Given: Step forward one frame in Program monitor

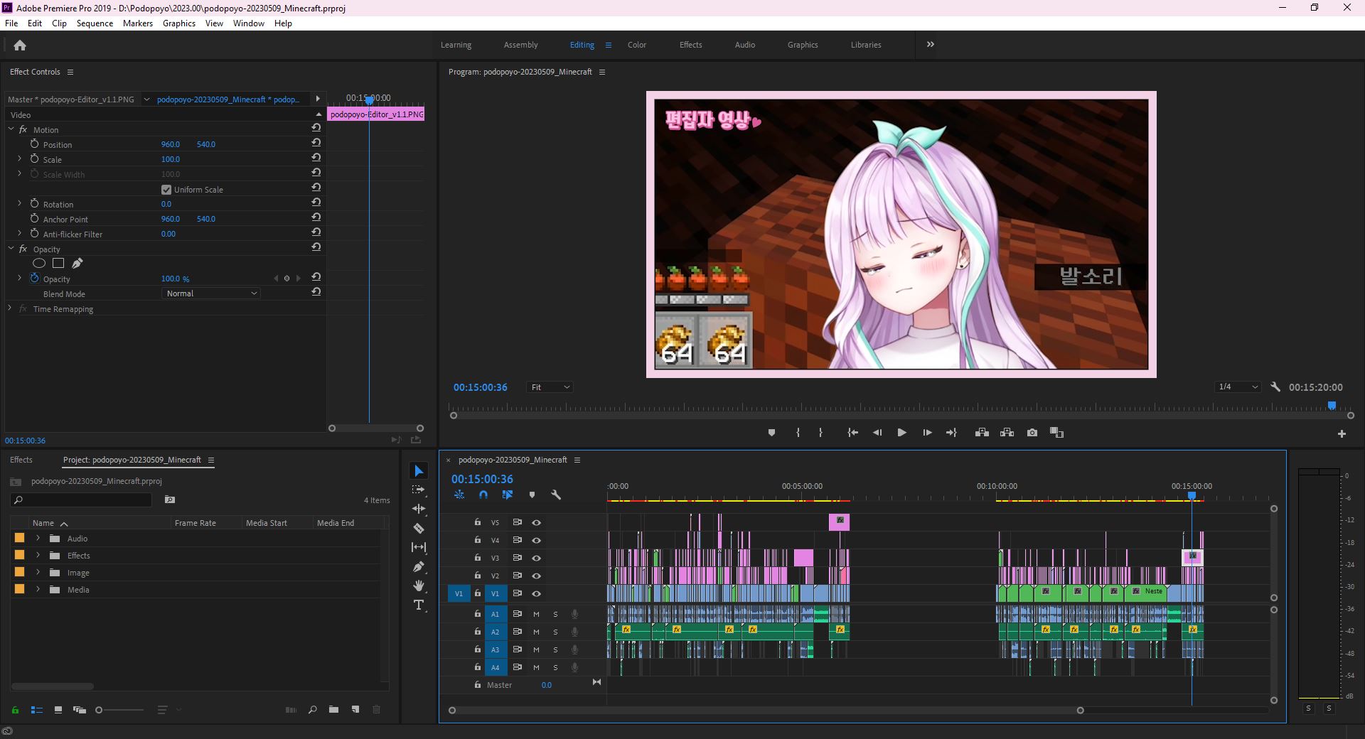Looking at the screenshot, I should tap(927, 432).
